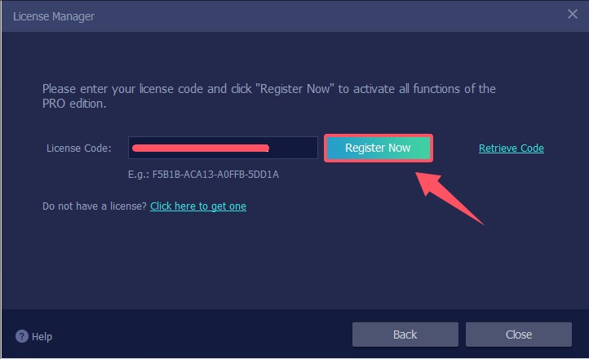Click the License Manager title text

tap(54, 16)
